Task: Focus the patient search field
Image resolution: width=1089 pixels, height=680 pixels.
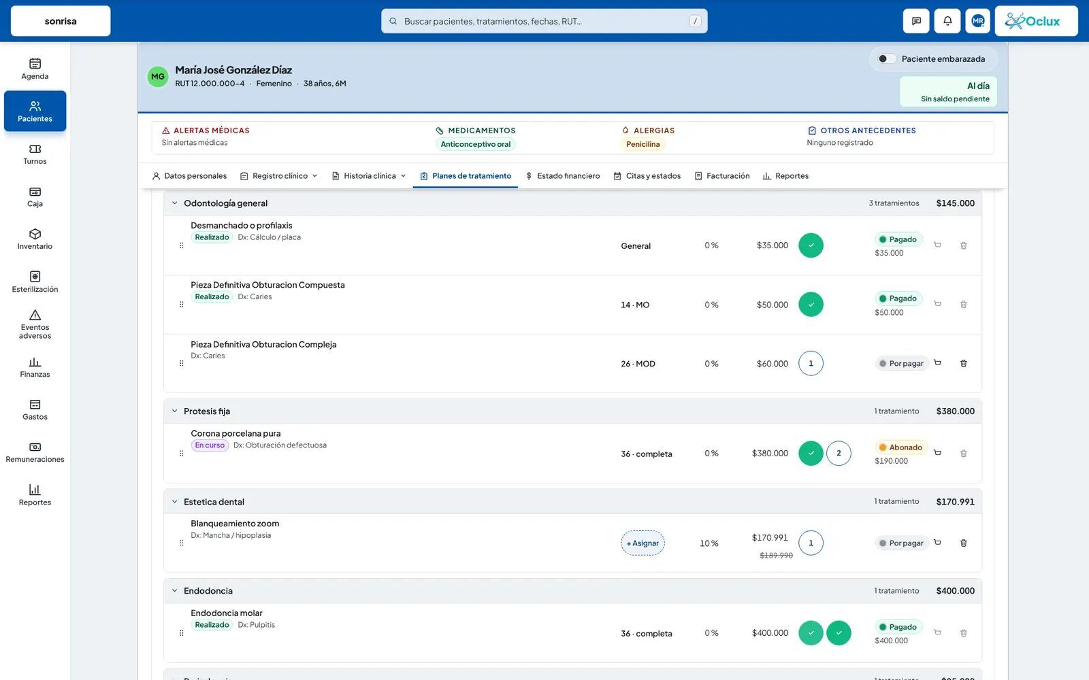Action: 544,21
